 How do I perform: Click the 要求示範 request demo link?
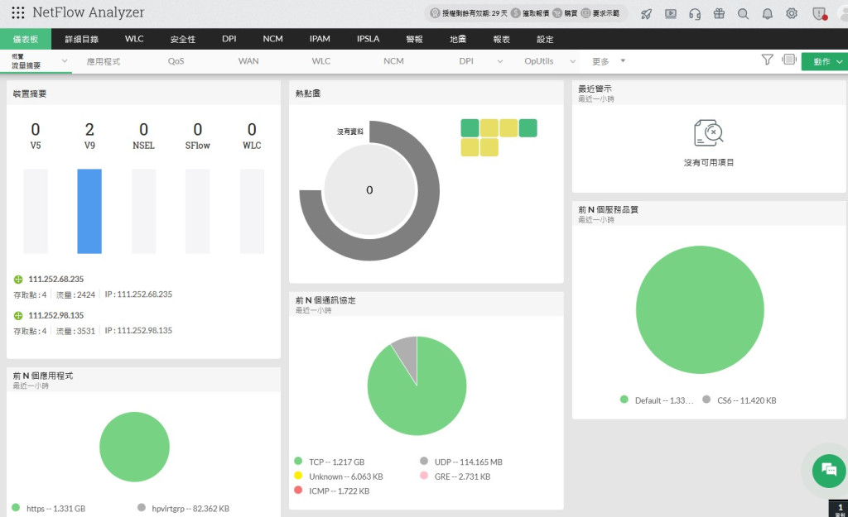[x=605, y=13]
